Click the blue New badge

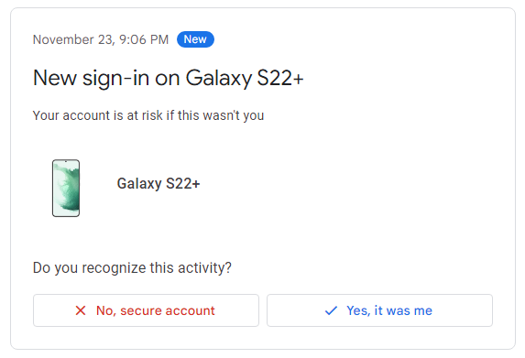click(195, 39)
